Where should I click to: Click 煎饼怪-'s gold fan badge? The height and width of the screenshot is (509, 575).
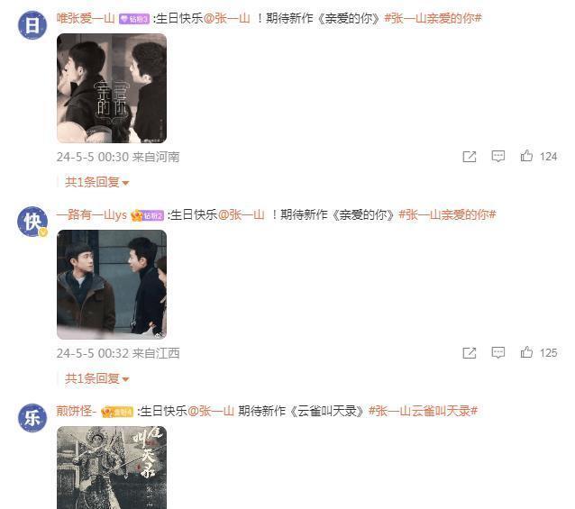[117, 412]
